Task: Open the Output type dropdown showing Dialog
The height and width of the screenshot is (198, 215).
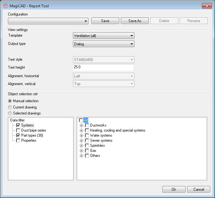Action: 103,44
